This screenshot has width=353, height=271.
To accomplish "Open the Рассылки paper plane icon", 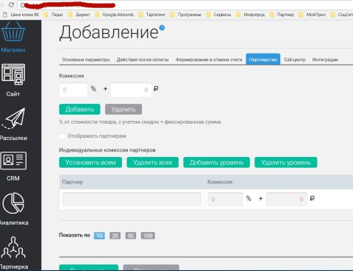I will 13,119.
